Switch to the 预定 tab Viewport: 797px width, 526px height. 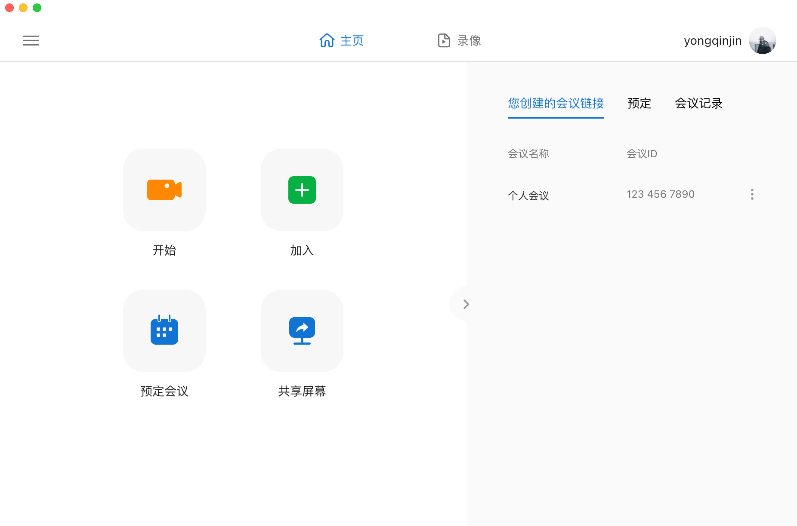coord(639,103)
